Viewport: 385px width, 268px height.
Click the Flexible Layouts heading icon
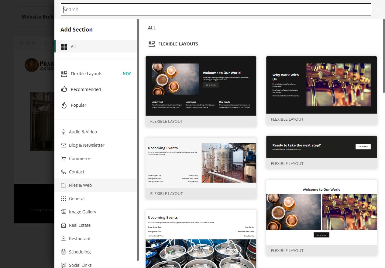coord(152,44)
